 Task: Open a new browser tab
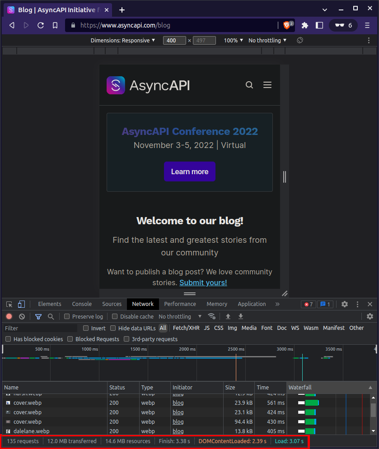[x=122, y=10]
